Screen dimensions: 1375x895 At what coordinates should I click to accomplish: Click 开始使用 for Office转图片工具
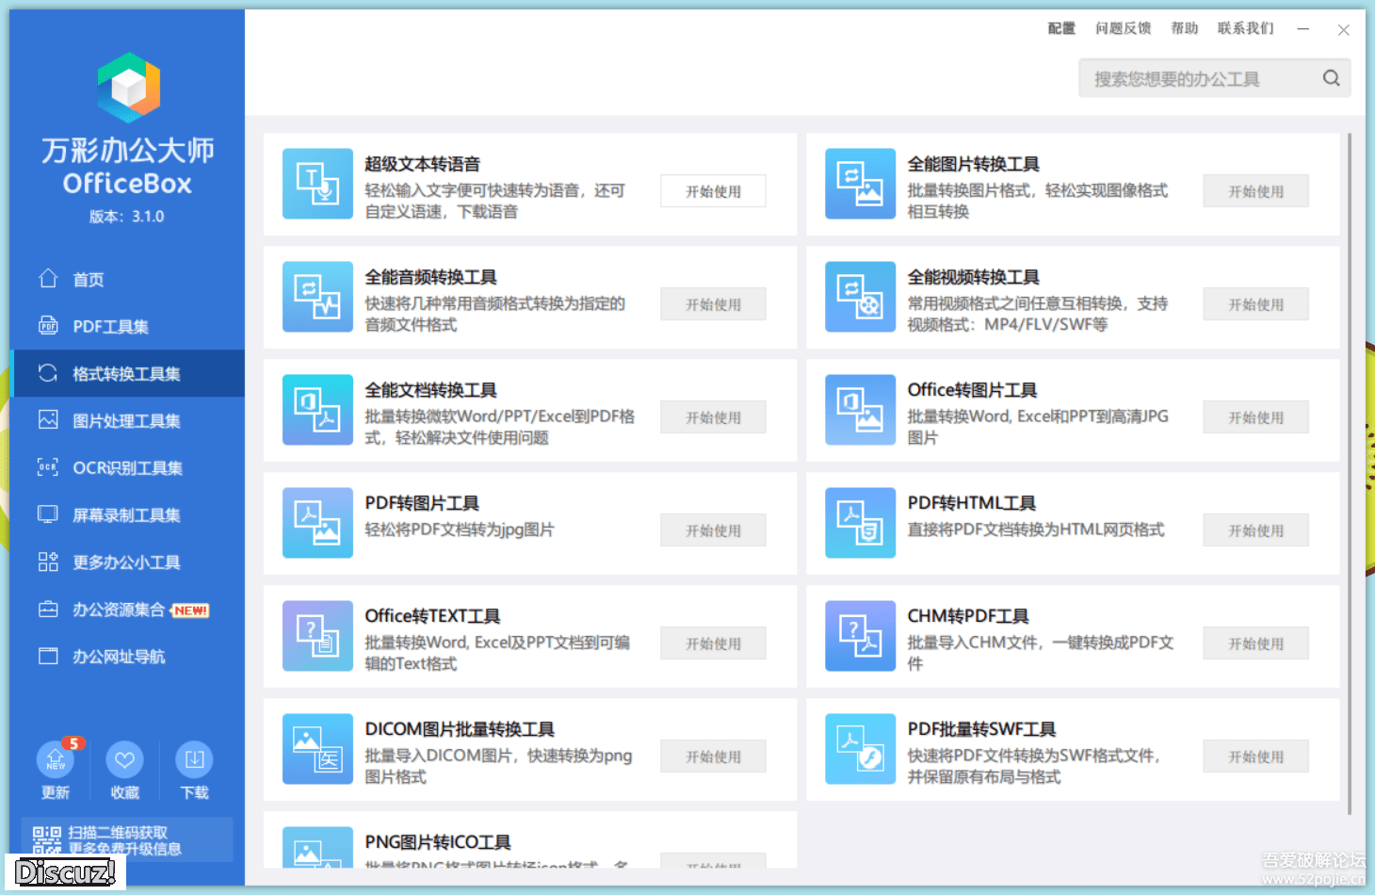[1255, 417]
